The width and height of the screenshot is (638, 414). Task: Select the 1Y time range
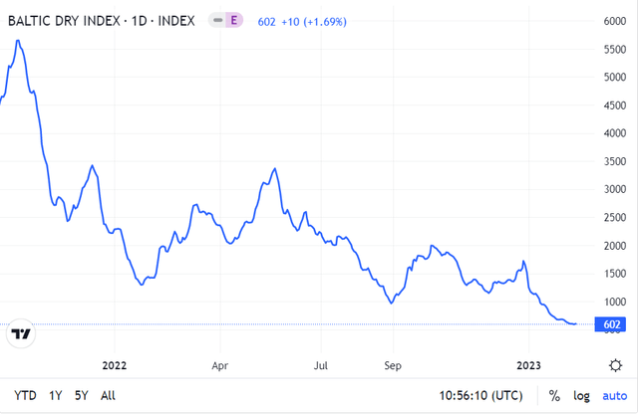click(56, 395)
